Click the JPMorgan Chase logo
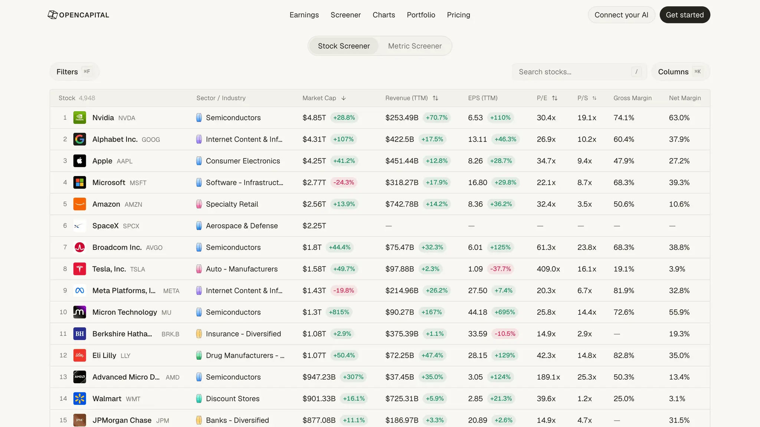The height and width of the screenshot is (427, 760). coord(80,420)
